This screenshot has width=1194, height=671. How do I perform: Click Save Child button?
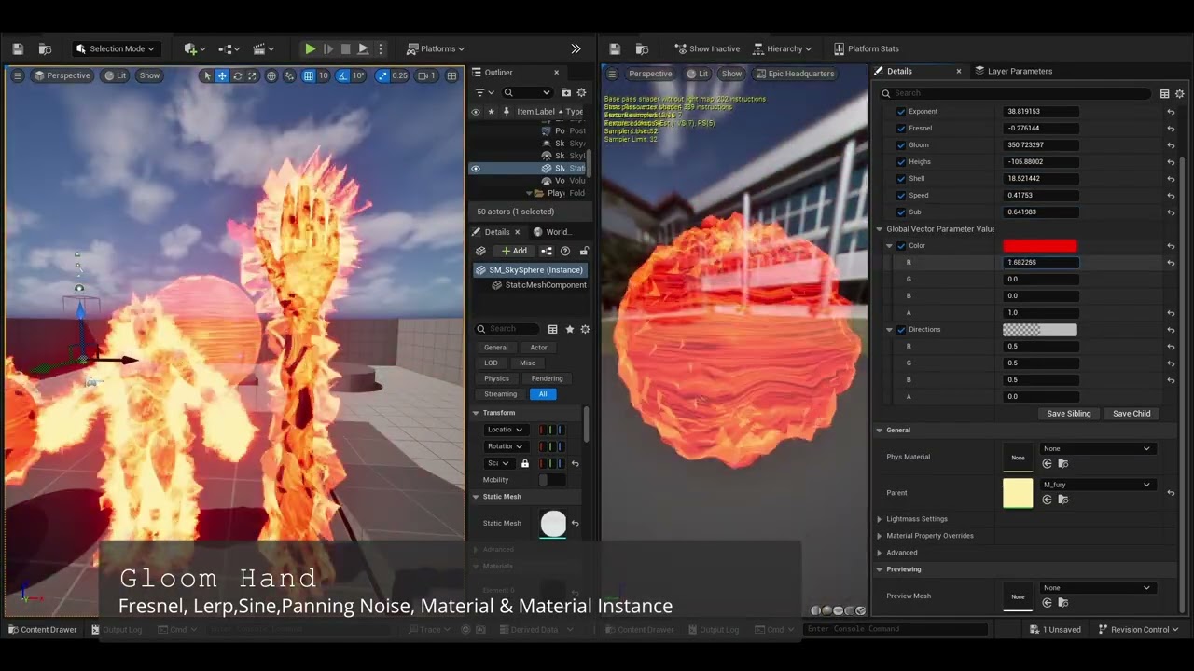pos(1132,414)
